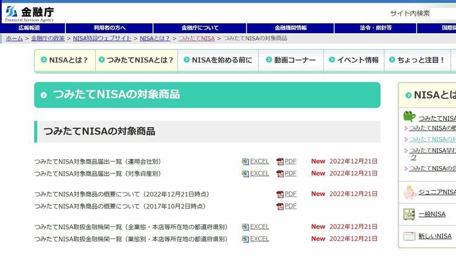Viewport: 456px width, 256px height.
Task: Open NISA特設ウェブサイト breadcrumb link
Action: [x=102, y=38]
